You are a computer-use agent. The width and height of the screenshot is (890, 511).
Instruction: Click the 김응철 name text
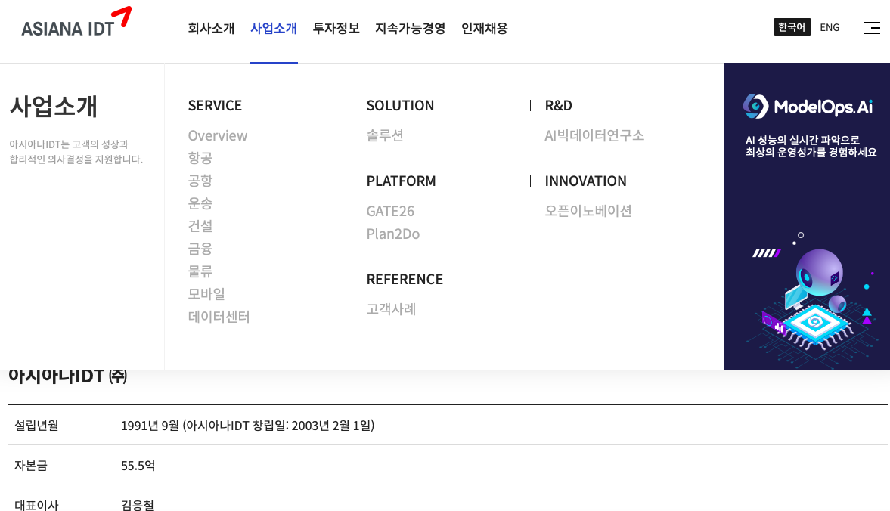click(138, 505)
